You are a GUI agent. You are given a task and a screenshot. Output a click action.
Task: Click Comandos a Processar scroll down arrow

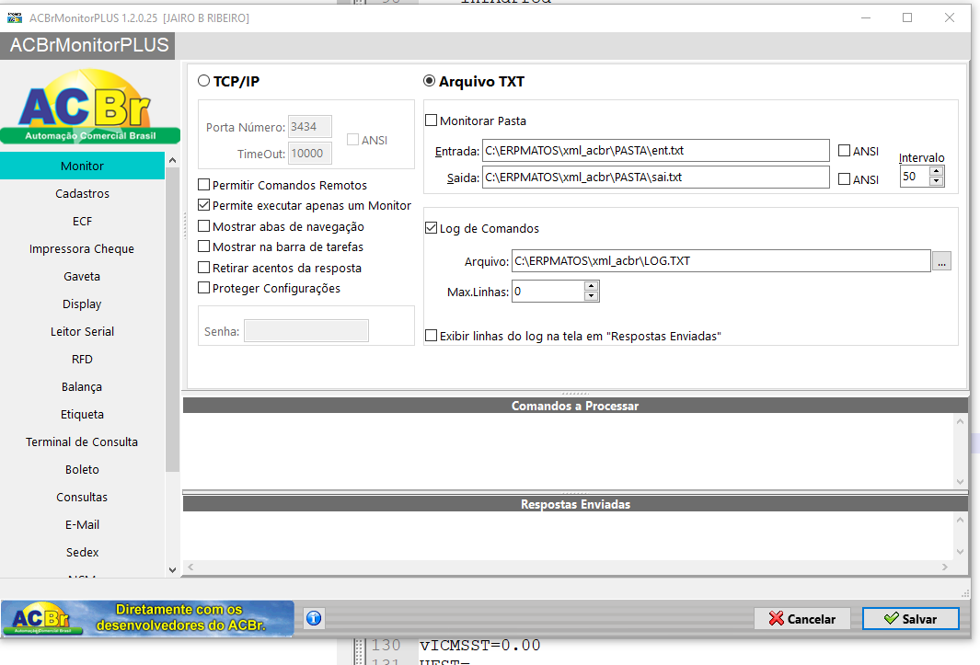coord(961,481)
